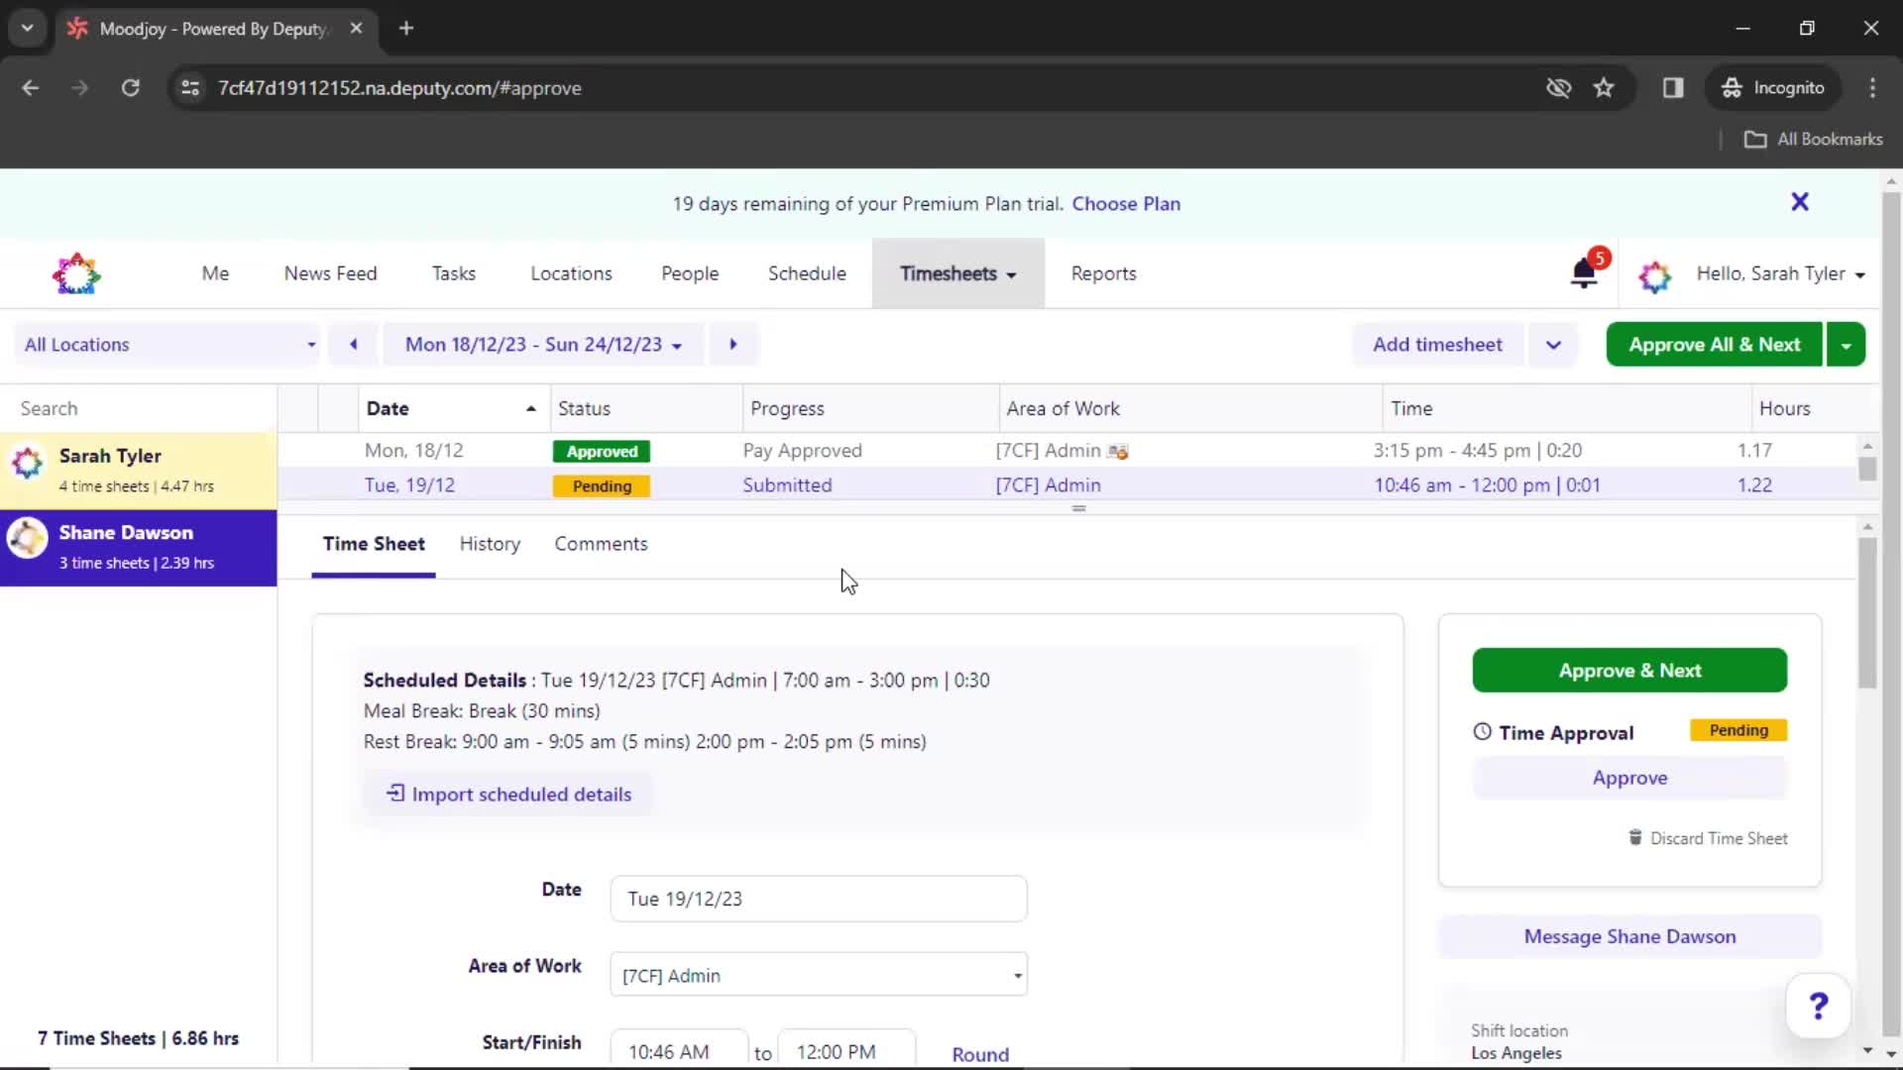The image size is (1903, 1070).
Task: Click the back date navigation arrow
Action: (x=353, y=345)
